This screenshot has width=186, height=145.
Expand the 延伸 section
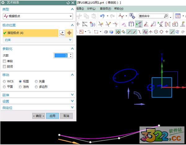(x=72, y=94)
